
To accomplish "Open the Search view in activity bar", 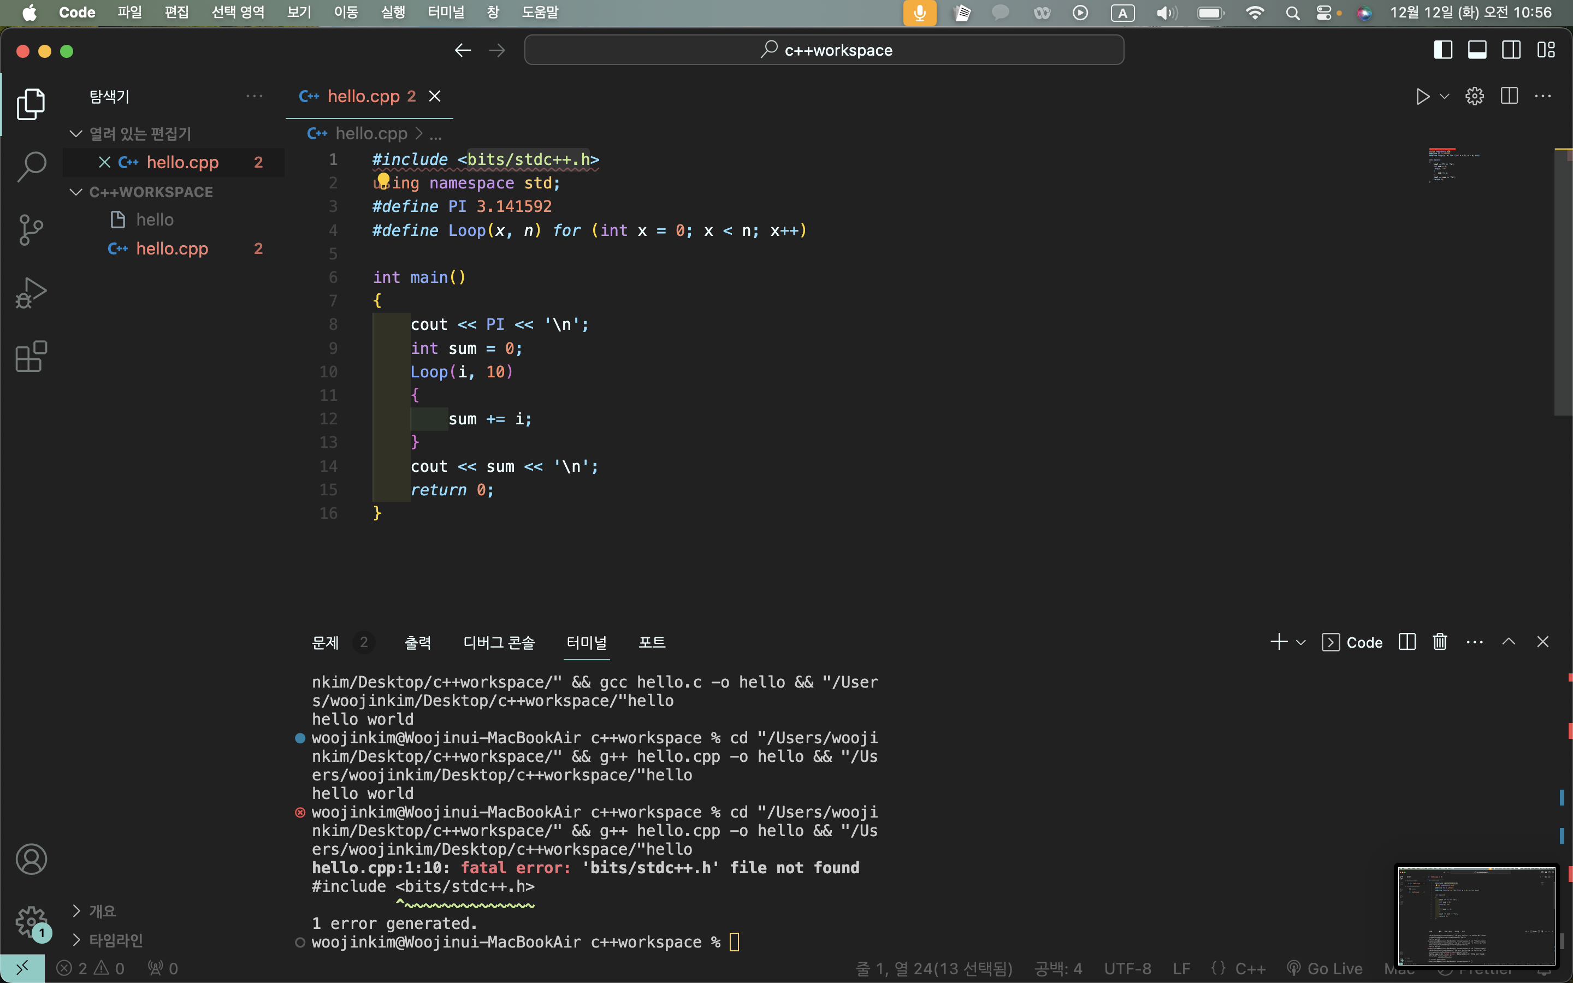I will point(31,167).
